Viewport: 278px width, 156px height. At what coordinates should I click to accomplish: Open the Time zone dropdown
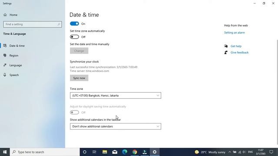pyautogui.click(x=116, y=95)
